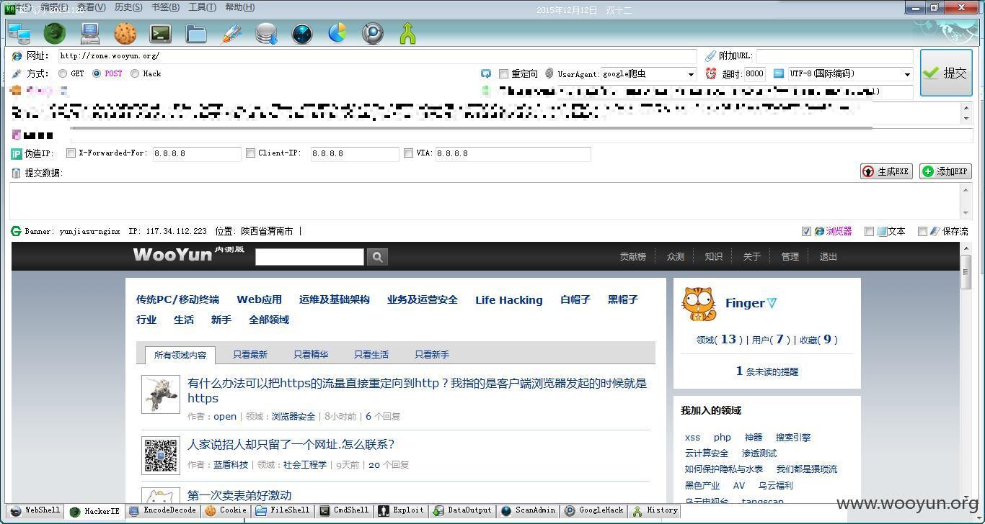The image size is (985, 524).
Task: Click the 退出 logout link
Action: pos(828,256)
